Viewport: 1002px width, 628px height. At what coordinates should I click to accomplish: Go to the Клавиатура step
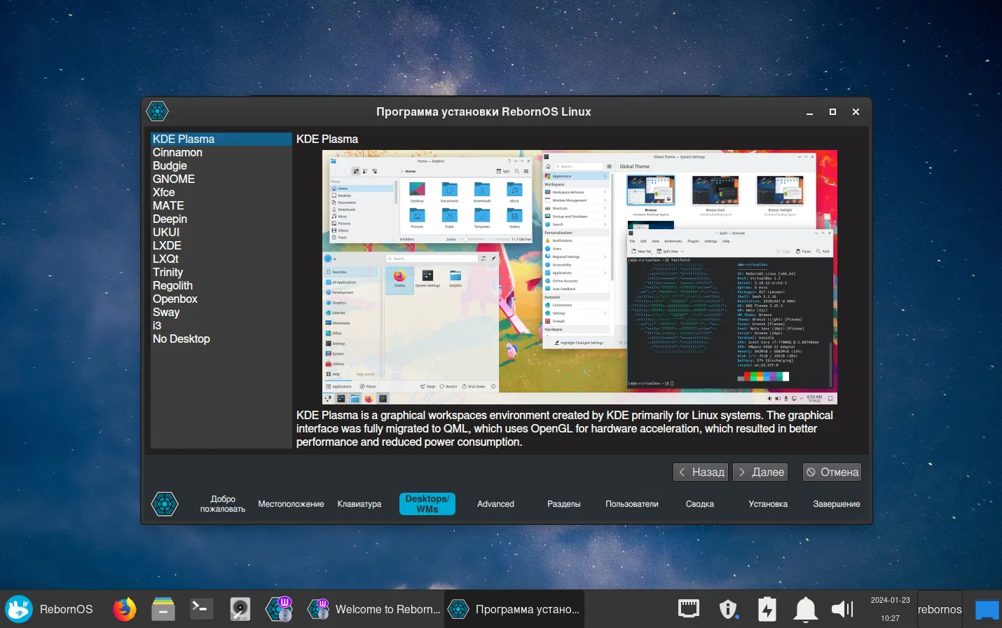click(359, 504)
